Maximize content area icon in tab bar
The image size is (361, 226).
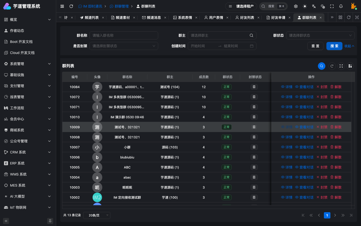coord(357,17)
